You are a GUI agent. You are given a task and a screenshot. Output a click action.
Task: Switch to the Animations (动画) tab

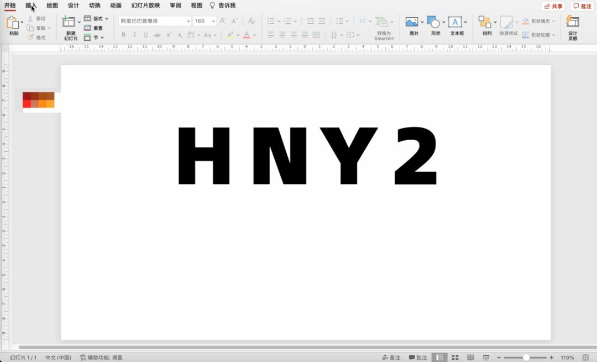(x=116, y=6)
